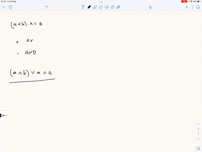
Task: Select the Eraser tool
Action: coord(101,7)
